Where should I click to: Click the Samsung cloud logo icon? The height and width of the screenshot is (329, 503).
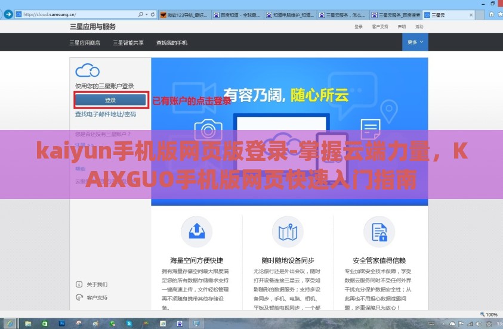click(x=87, y=70)
